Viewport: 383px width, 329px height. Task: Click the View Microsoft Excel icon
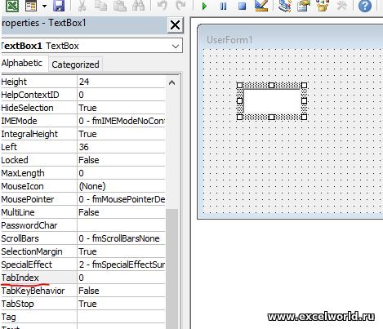click(12, 5)
